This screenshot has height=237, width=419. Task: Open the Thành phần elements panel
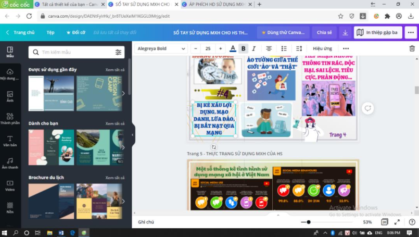click(x=10, y=119)
